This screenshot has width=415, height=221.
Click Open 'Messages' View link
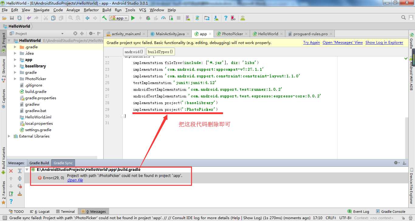pos(343,42)
